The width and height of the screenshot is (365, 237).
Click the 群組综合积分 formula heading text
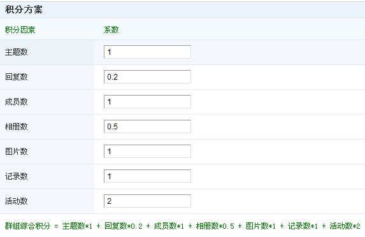pos(27,226)
